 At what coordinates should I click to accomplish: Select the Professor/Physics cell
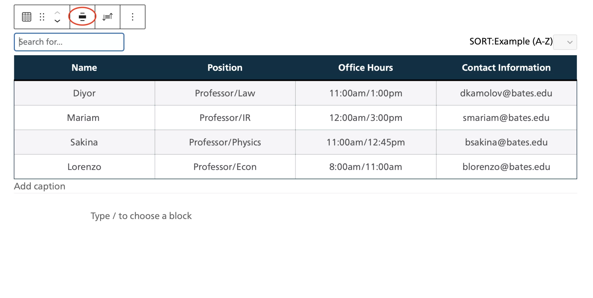[x=225, y=142]
